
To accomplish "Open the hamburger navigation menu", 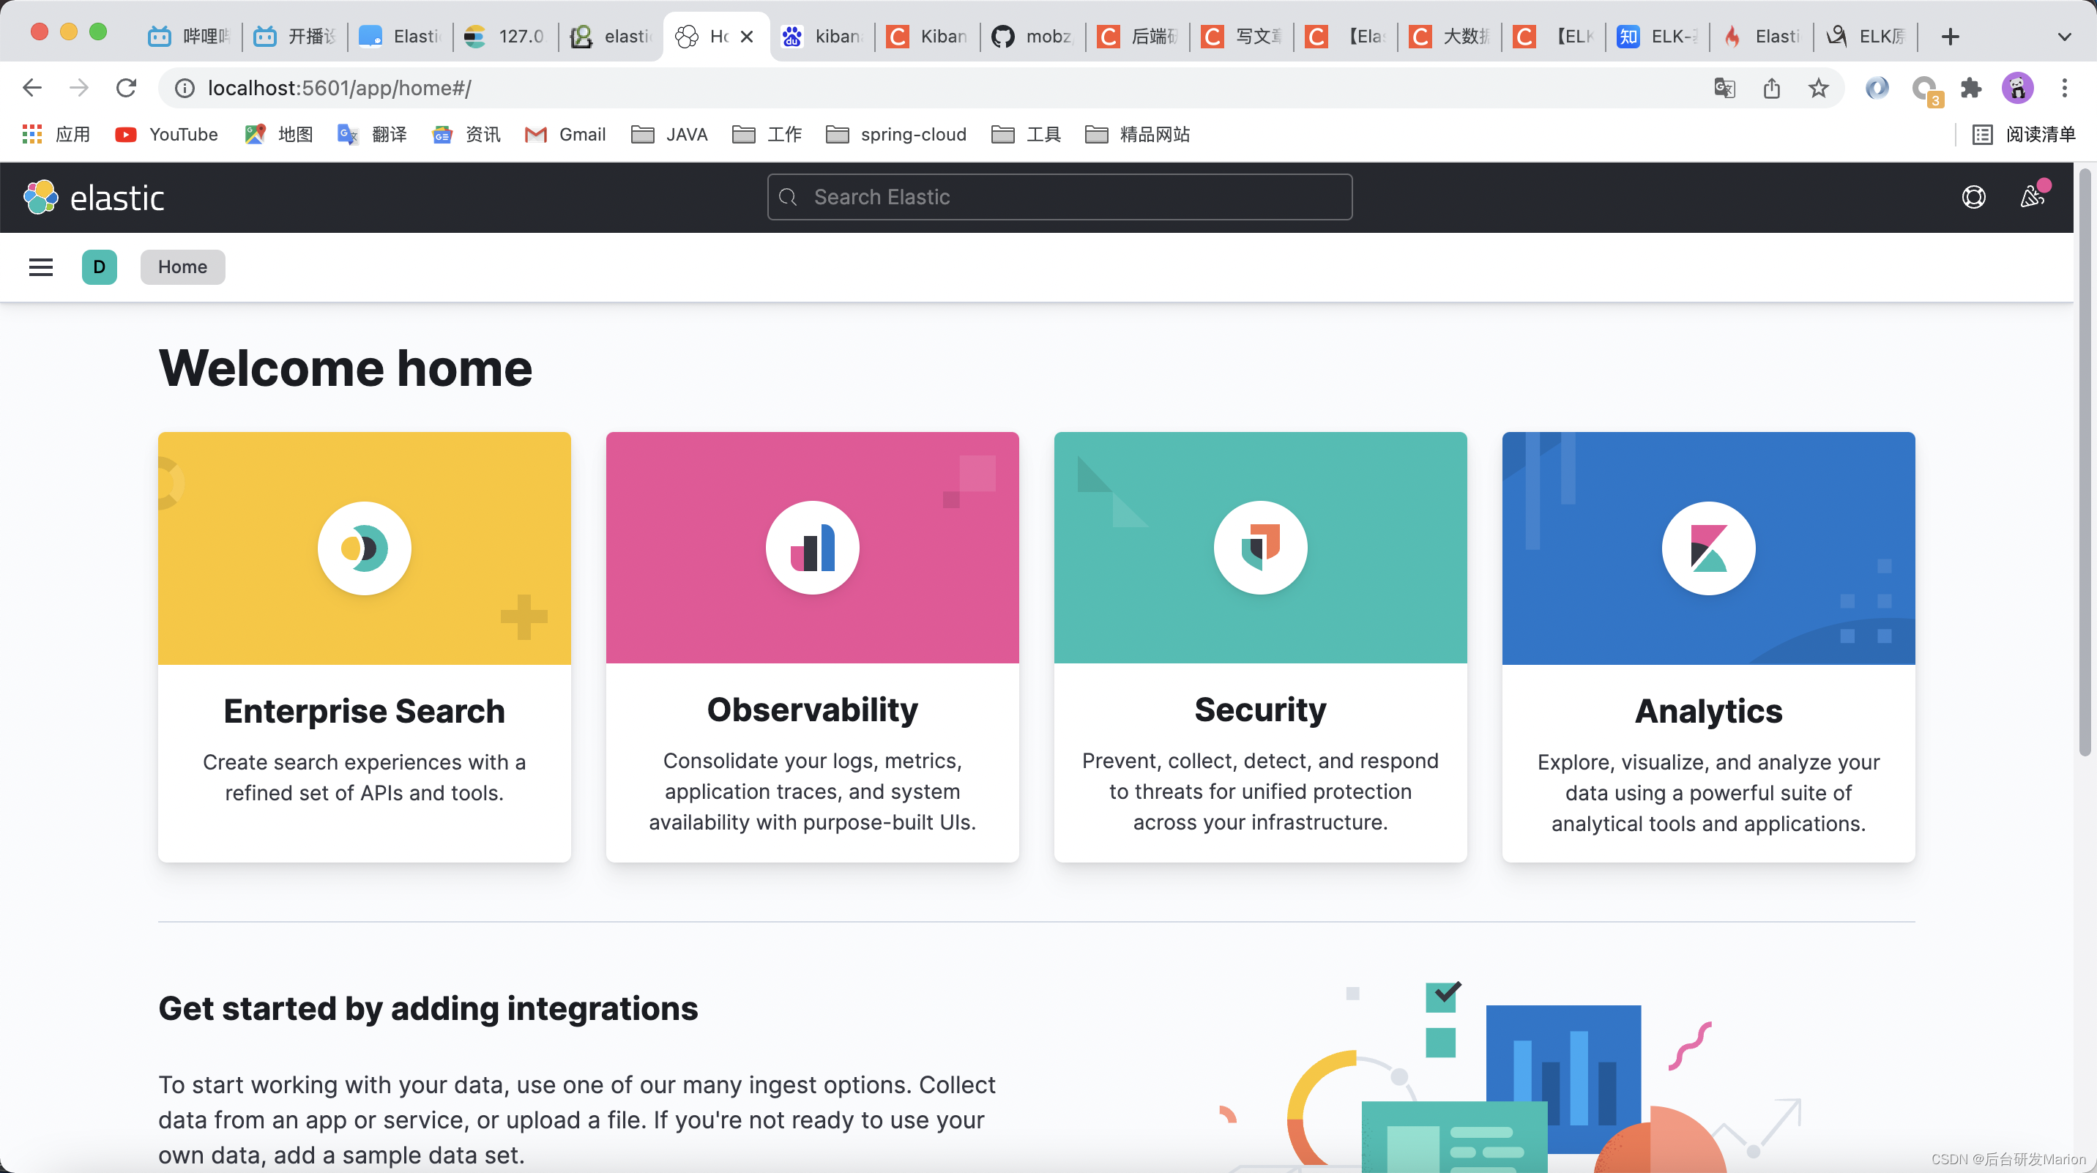I will [41, 267].
